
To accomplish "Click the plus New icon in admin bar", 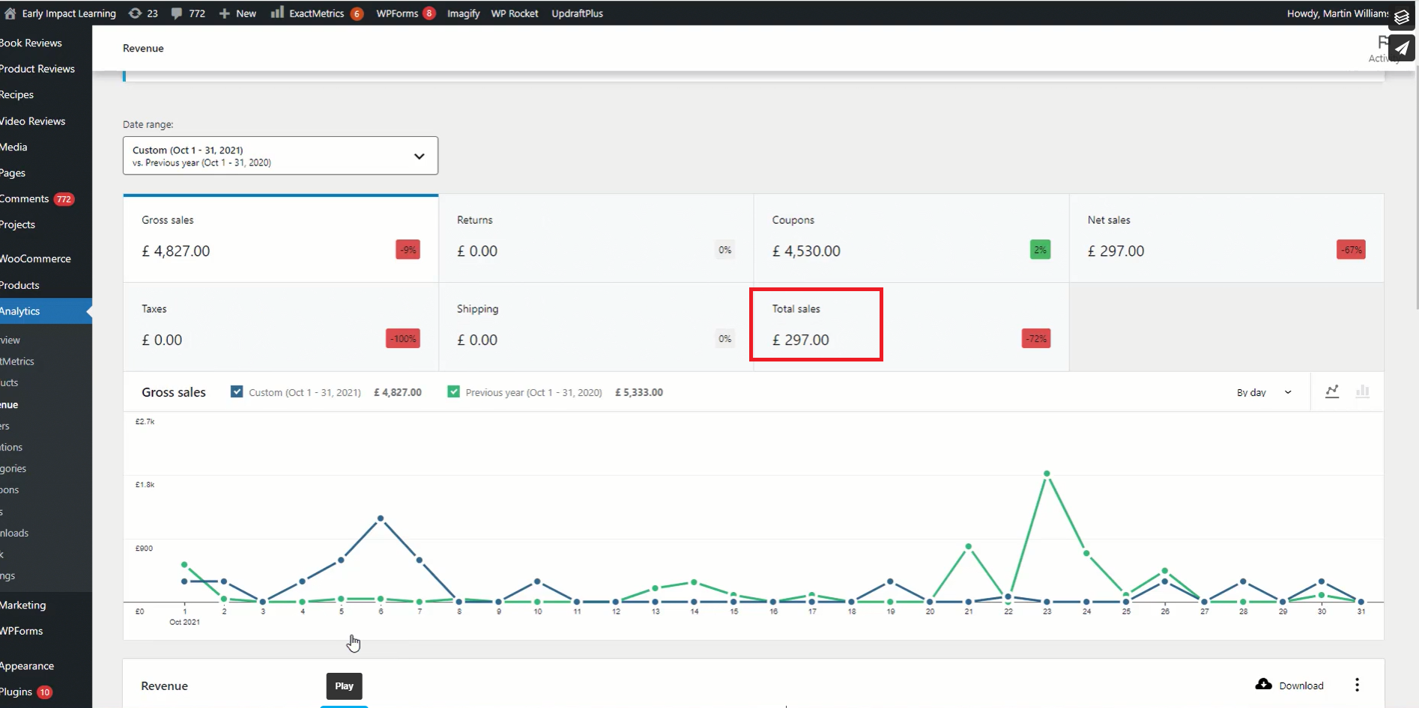I will tap(224, 13).
